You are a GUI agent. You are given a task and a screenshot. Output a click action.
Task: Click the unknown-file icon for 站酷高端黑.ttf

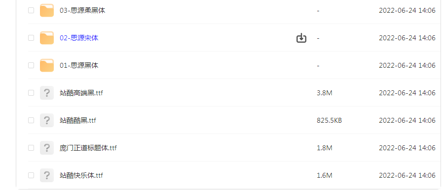pyautogui.click(x=46, y=93)
